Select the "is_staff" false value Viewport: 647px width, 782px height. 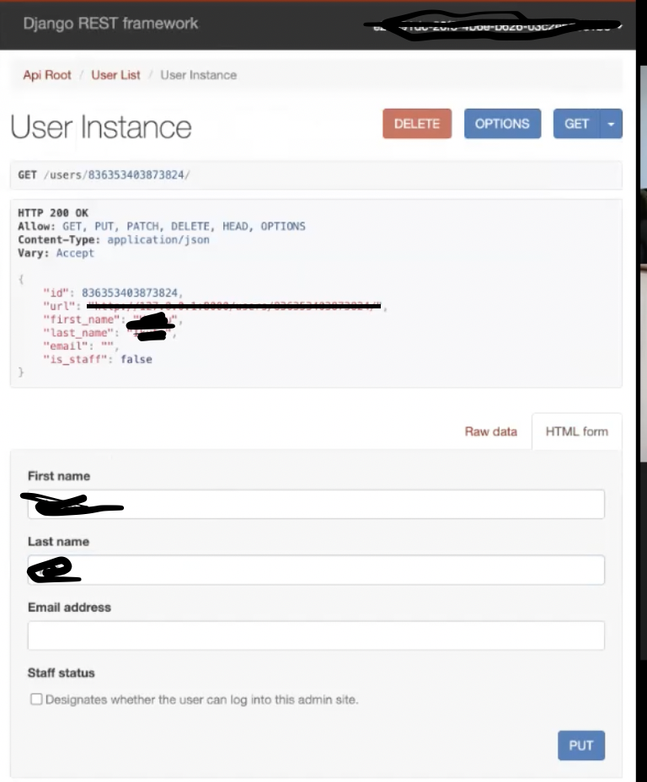click(136, 360)
